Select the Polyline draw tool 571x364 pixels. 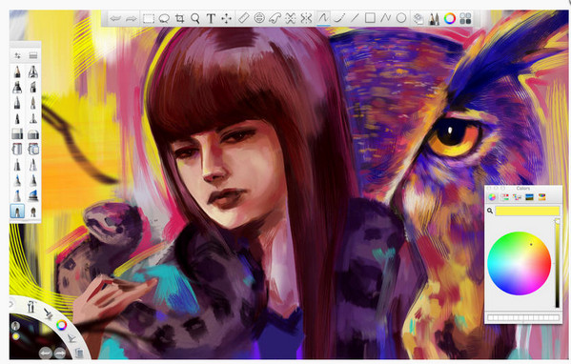(x=385, y=17)
